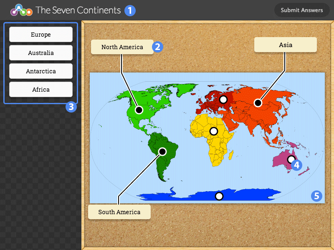
Task: Click the placed Asia label
Action: click(286, 45)
